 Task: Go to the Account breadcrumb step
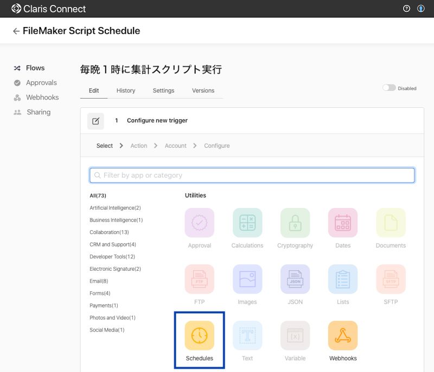pyautogui.click(x=175, y=146)
